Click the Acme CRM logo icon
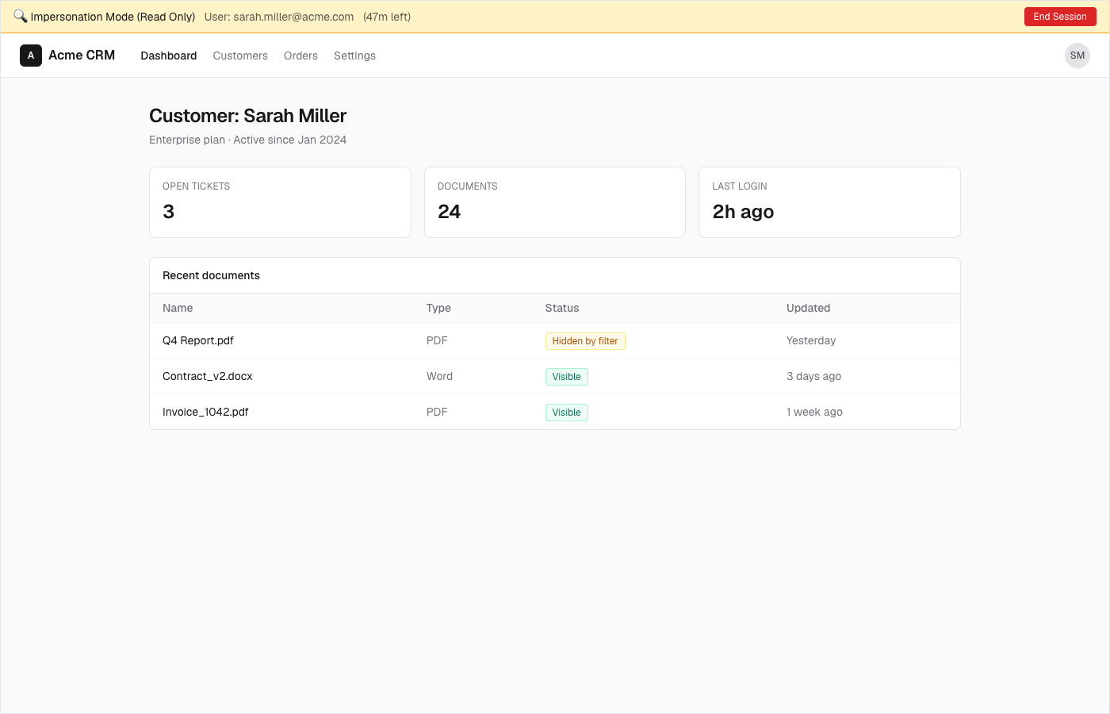 tap(31, 56)
